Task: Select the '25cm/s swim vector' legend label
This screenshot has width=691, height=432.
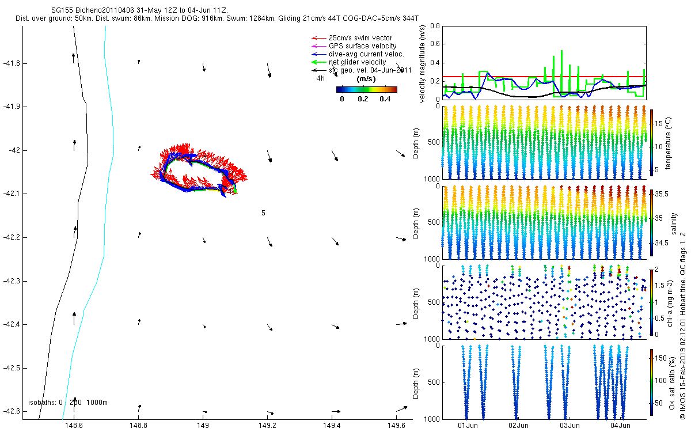Action: (x=360, y=38)
